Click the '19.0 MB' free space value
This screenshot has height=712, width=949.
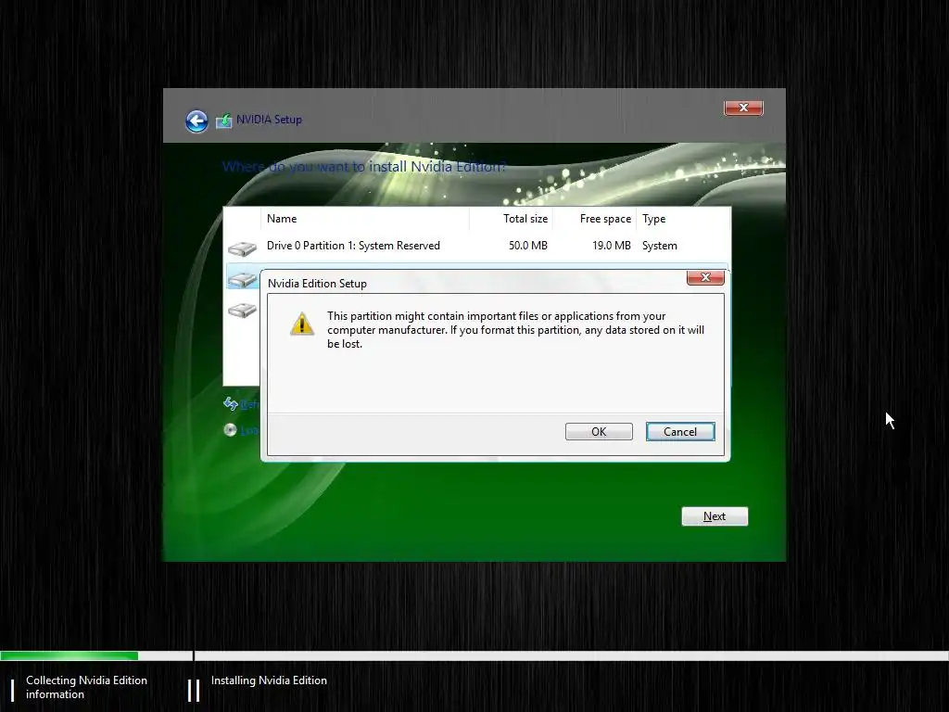[x=612, y=246]
